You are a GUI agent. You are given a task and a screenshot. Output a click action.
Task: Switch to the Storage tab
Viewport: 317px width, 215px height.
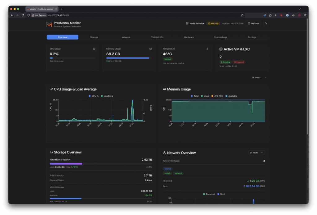tap(94, 37)
